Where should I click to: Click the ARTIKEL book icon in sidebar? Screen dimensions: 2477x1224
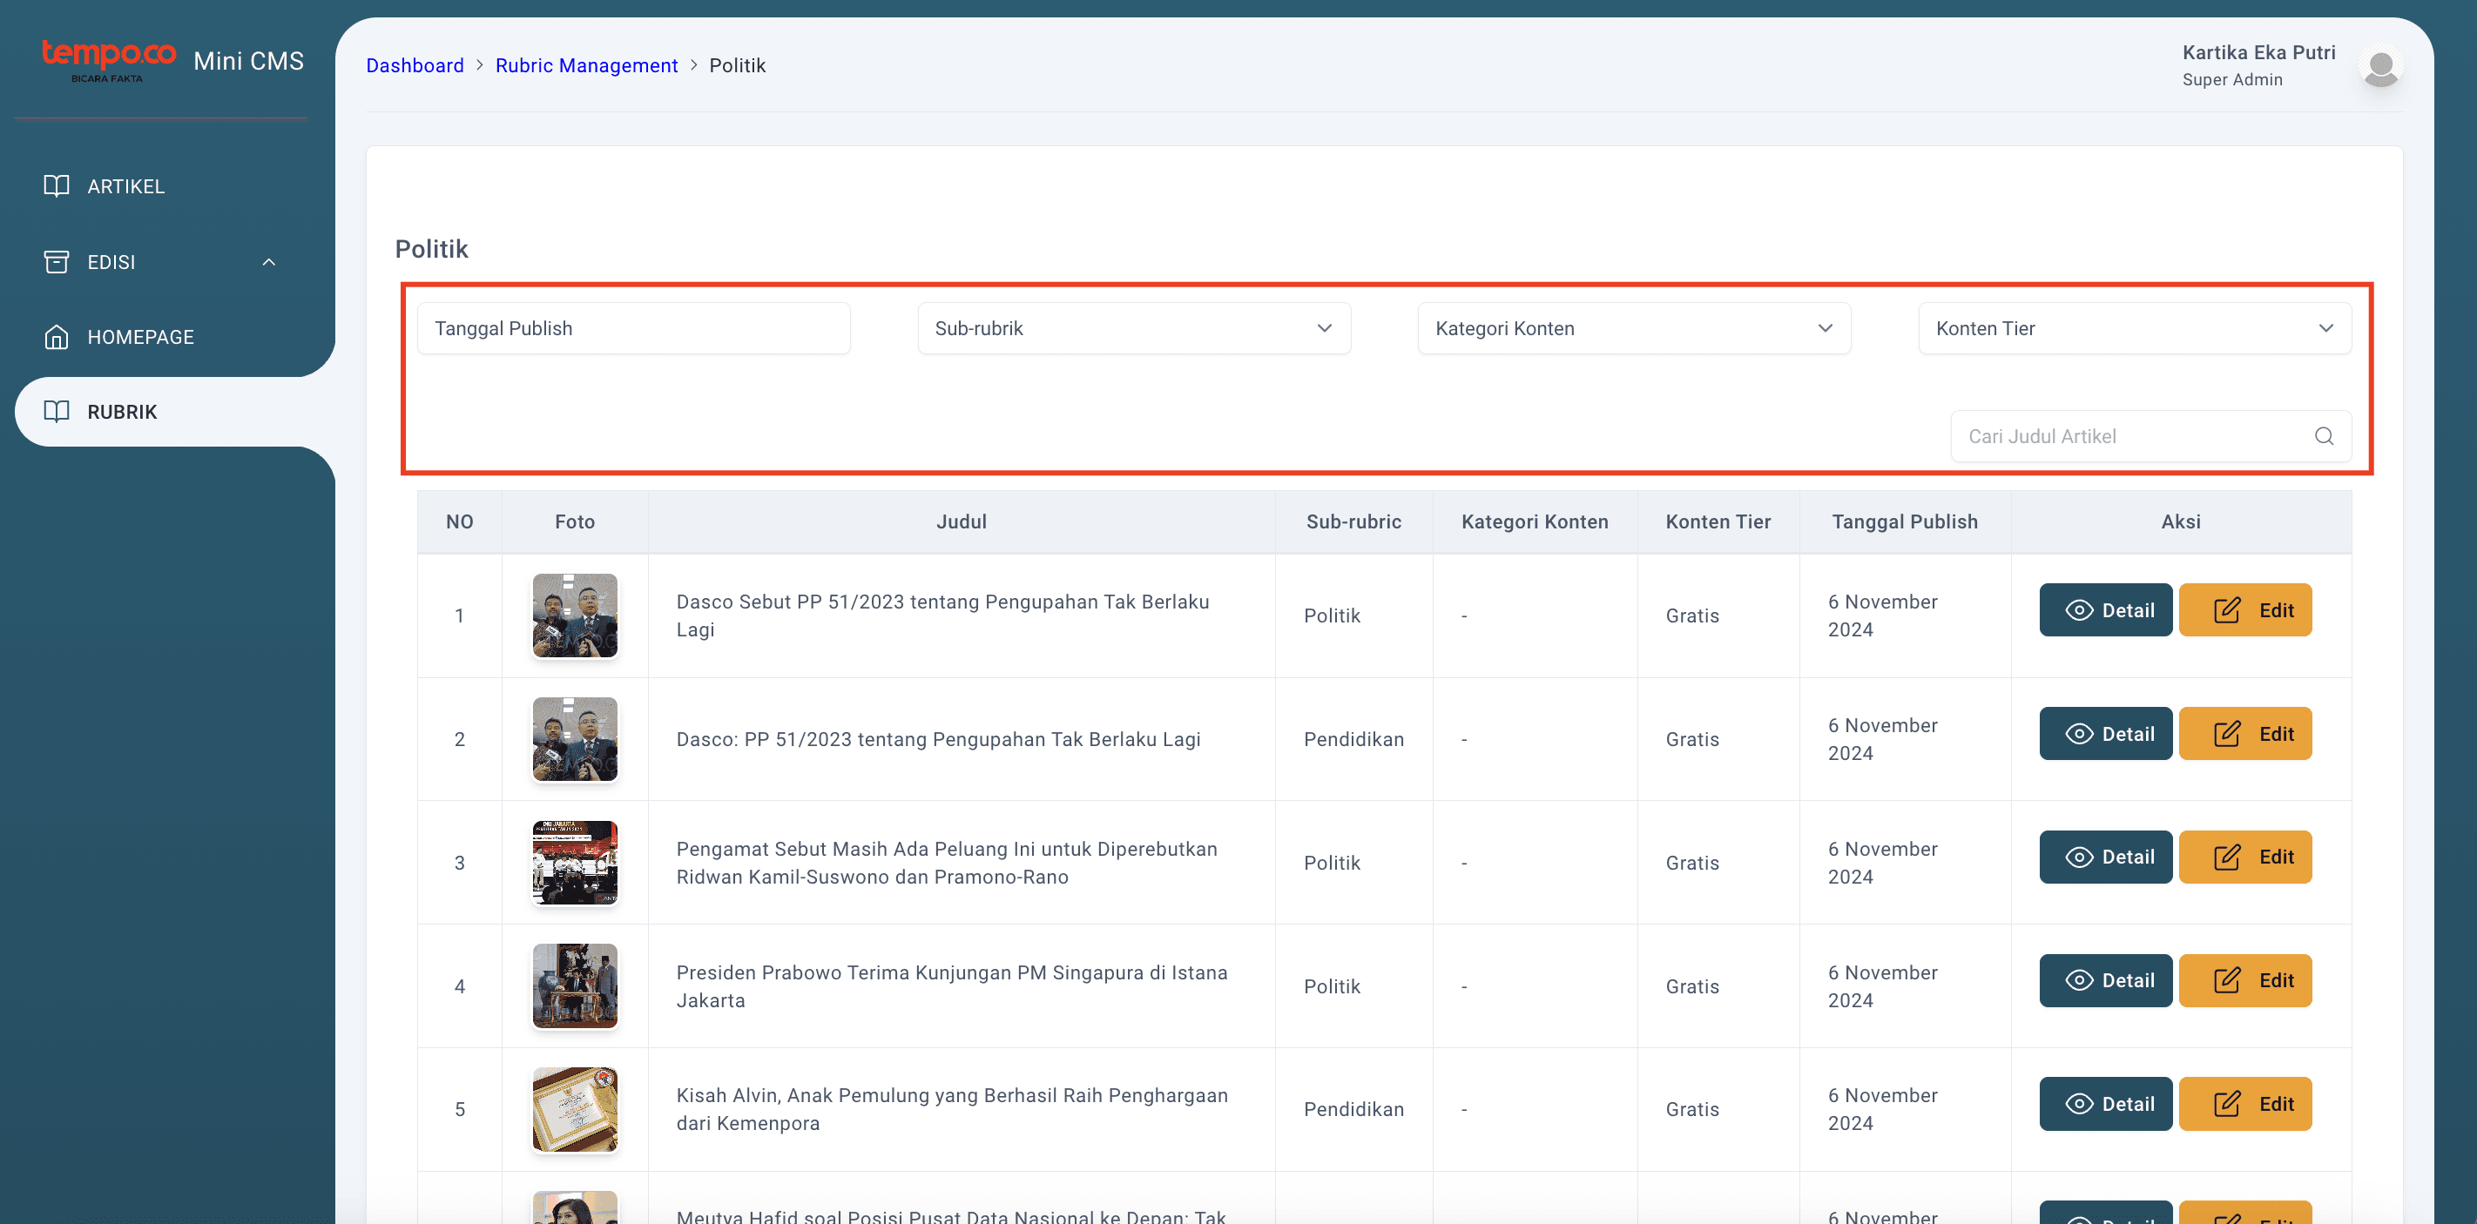(57, 185)
